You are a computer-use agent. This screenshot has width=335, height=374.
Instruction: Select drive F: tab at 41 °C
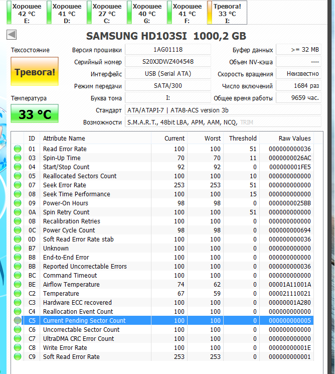[187, 13]
